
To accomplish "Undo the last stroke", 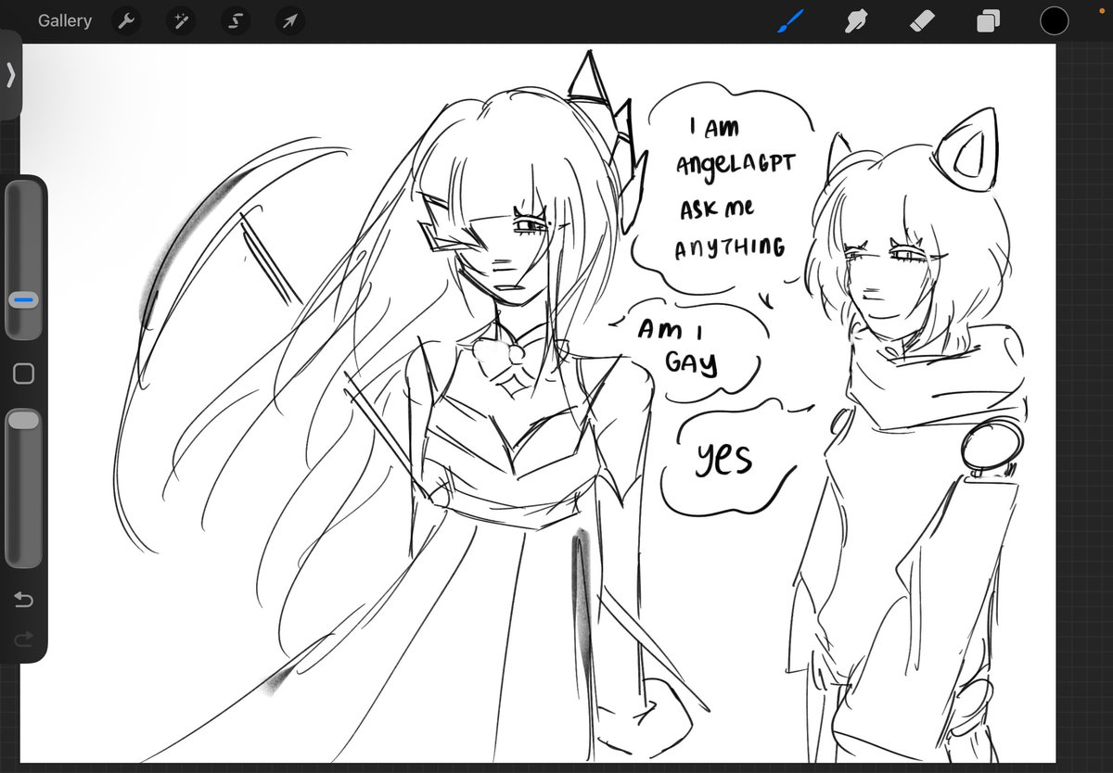I will tap(24, 601).
